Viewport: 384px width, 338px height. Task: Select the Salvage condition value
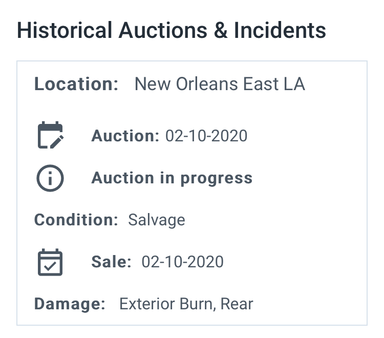(157, 220)
